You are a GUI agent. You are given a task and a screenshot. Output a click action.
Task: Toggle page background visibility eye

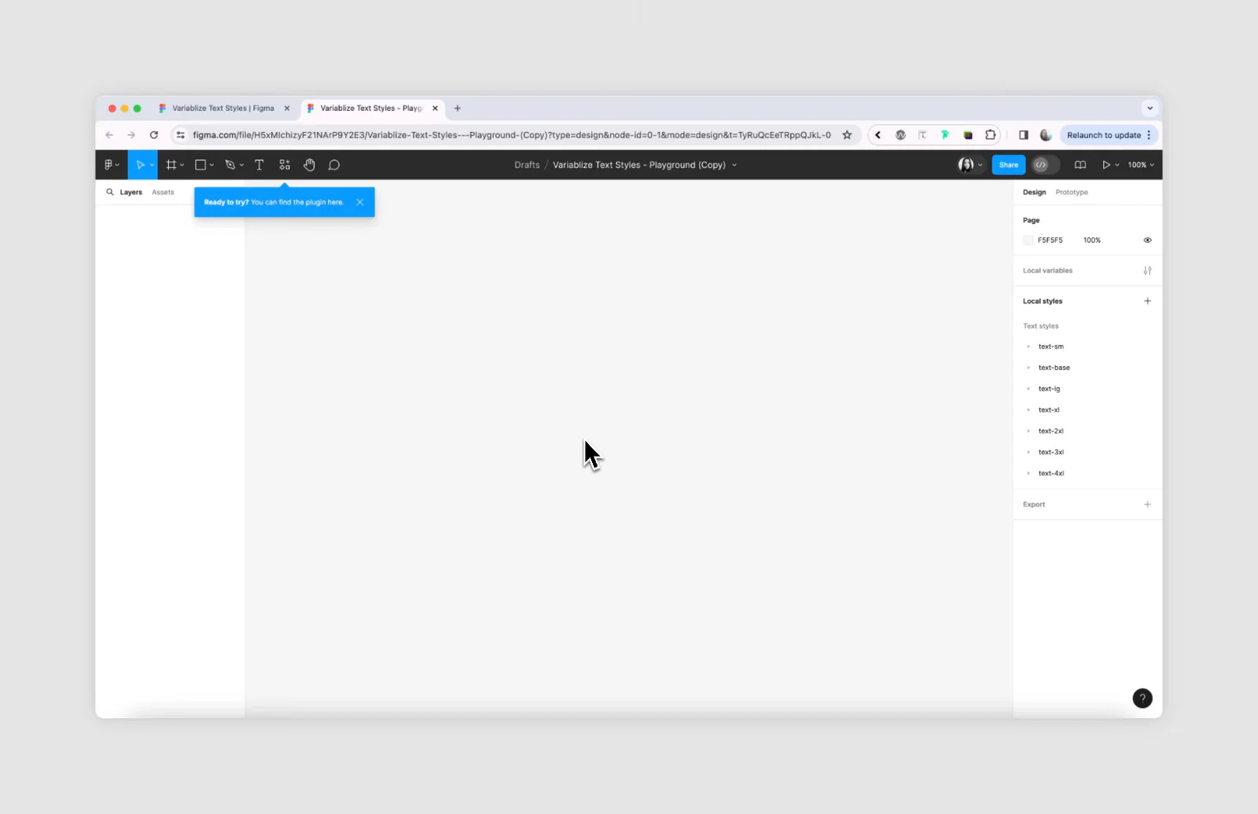1147,240
